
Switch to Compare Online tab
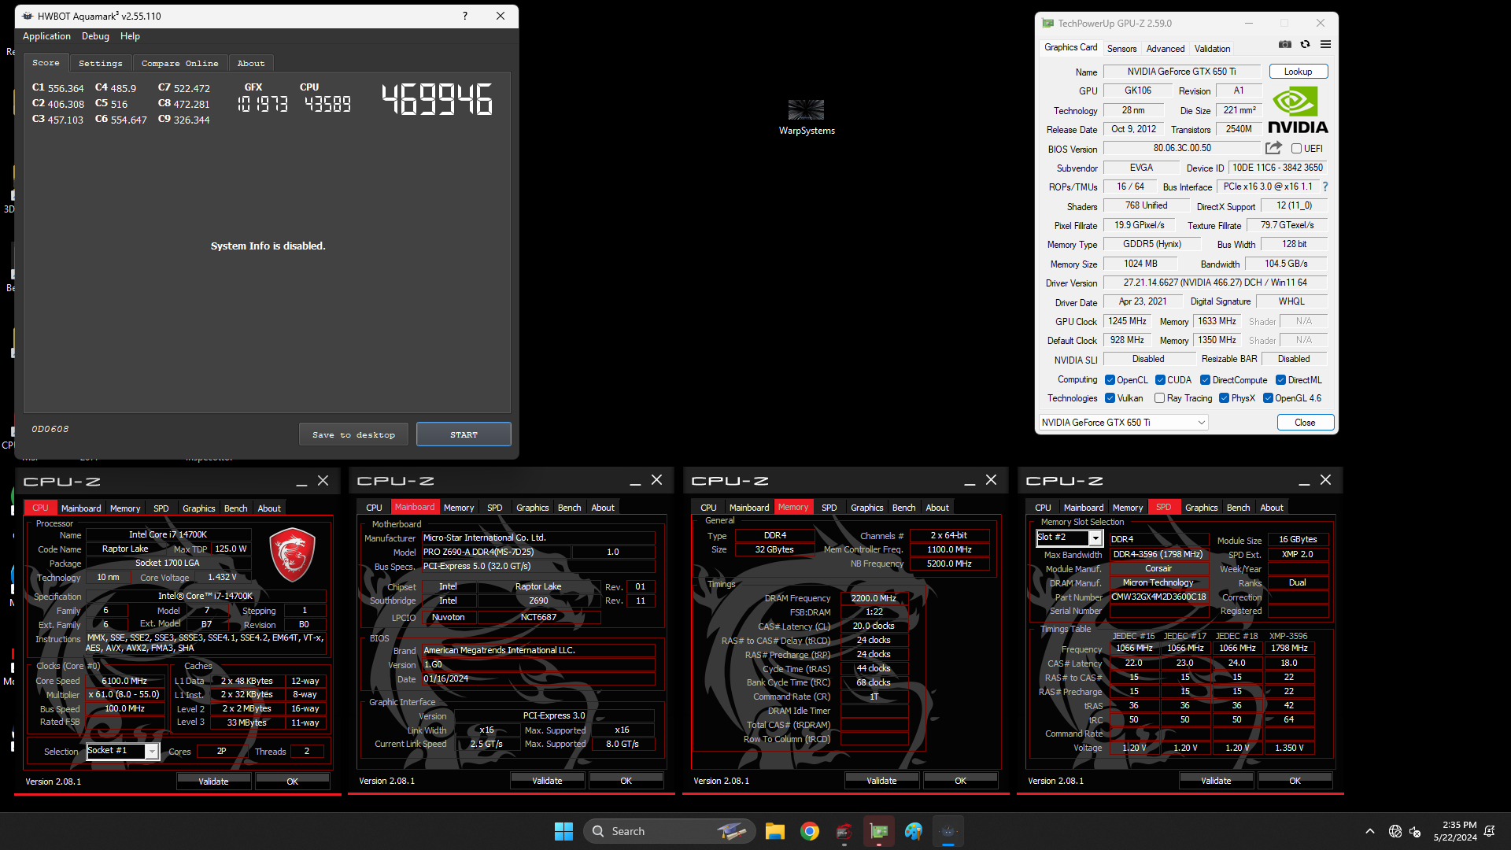point(180,63)
